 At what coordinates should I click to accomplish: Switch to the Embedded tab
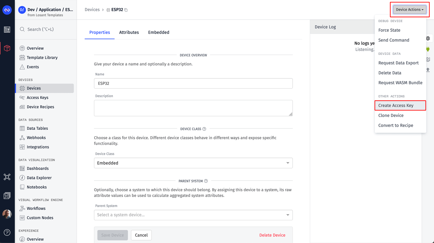coord(159,33)
